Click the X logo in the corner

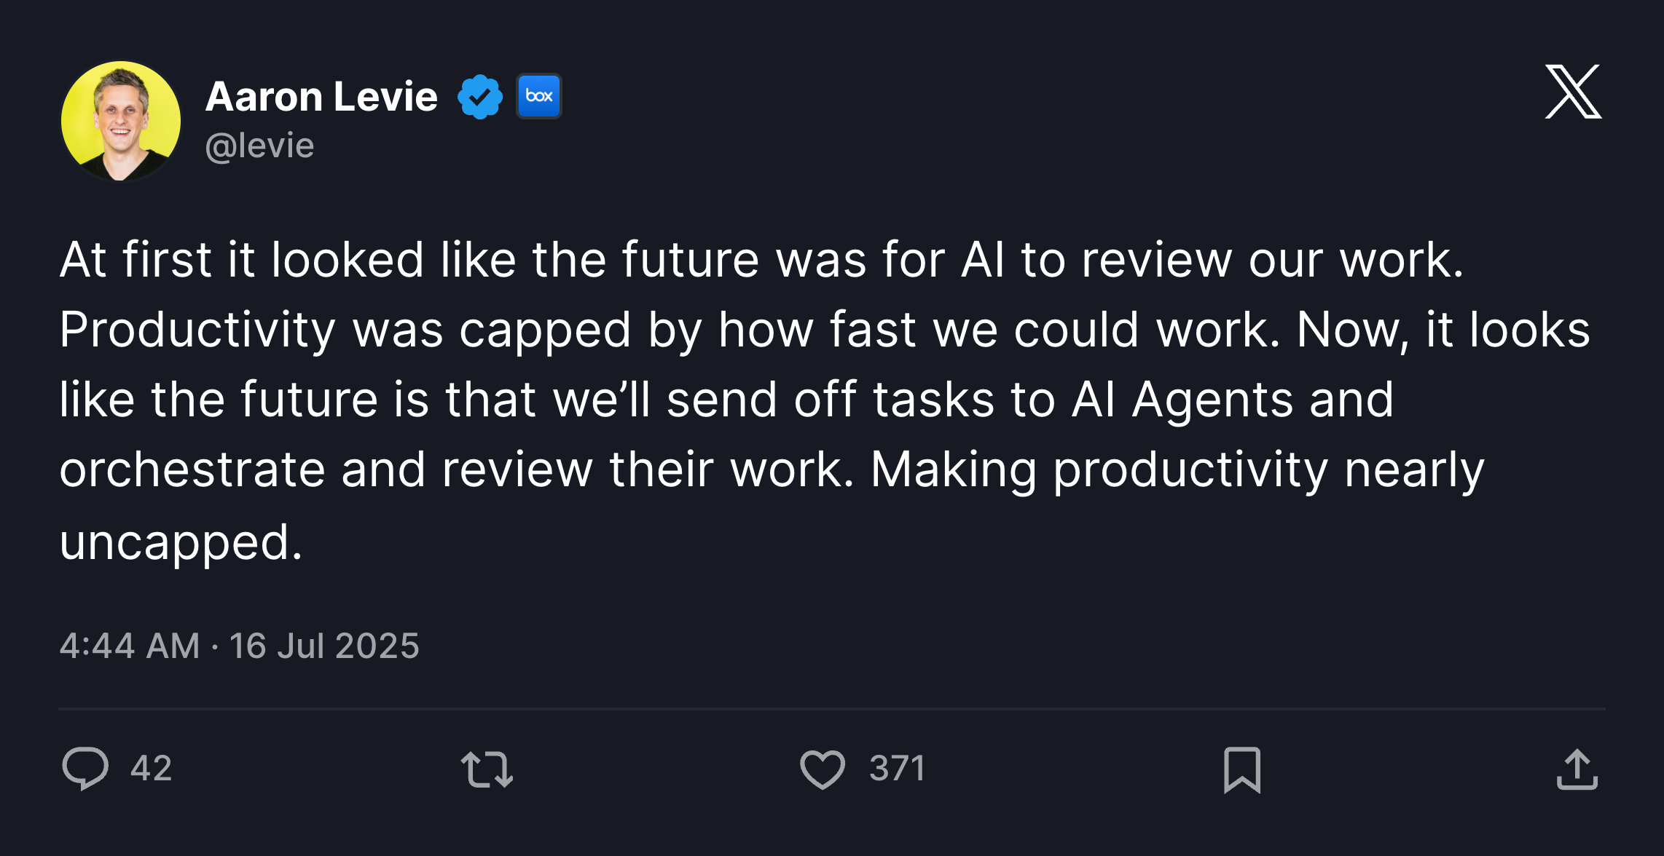[x=1573, y=92]
